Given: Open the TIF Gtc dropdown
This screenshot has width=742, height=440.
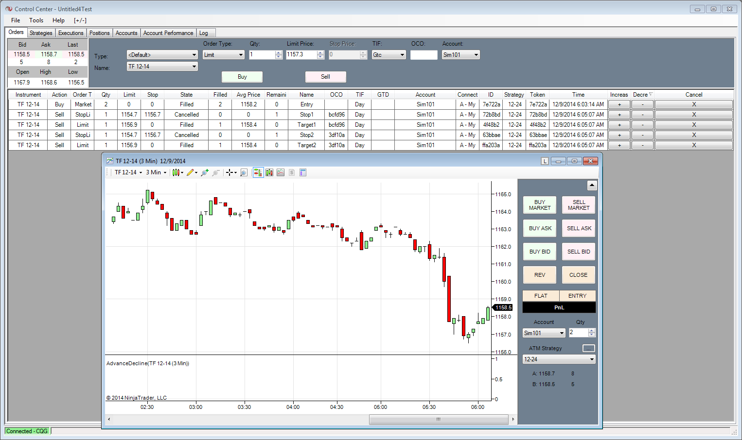Looking at the screenshot, I should tap(389, 55).
